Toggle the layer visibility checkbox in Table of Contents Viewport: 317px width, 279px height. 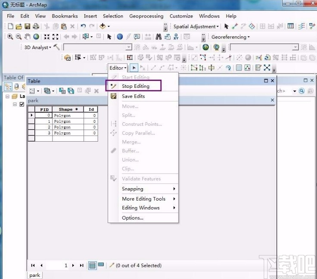click(x=22, y=104)
